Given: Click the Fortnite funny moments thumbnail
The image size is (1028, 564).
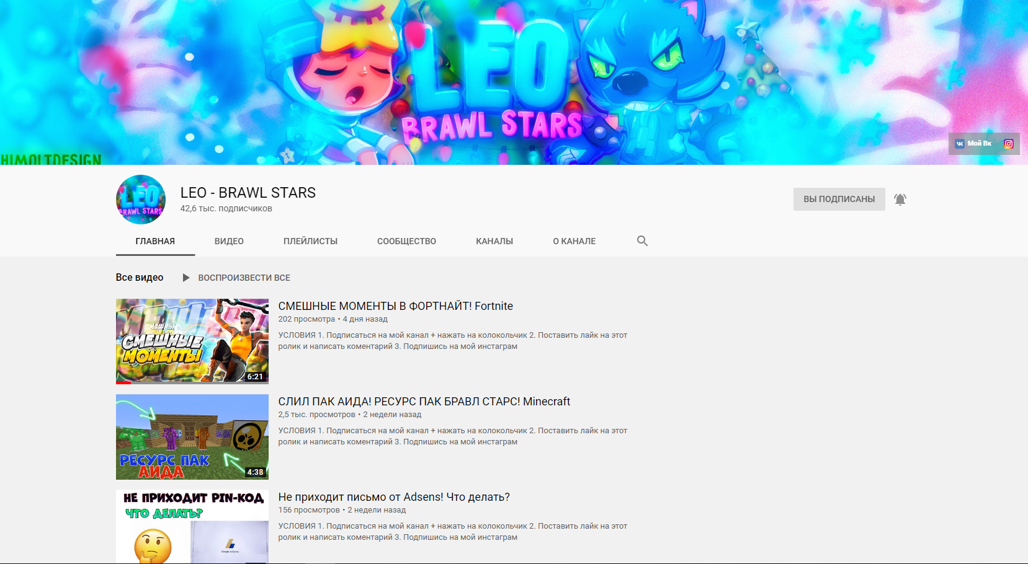Looking at the screenshot, I should (192, 341).
